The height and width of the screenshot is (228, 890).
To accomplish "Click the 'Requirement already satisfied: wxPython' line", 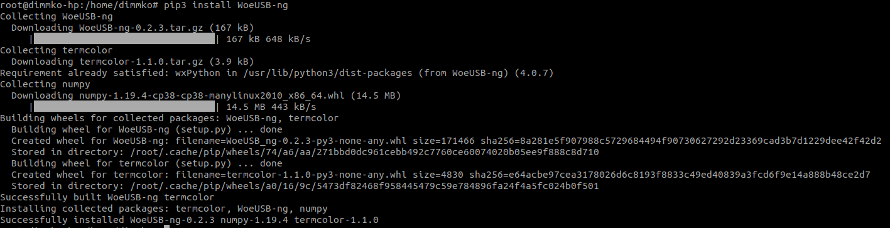I will click(x=276, y=73).
